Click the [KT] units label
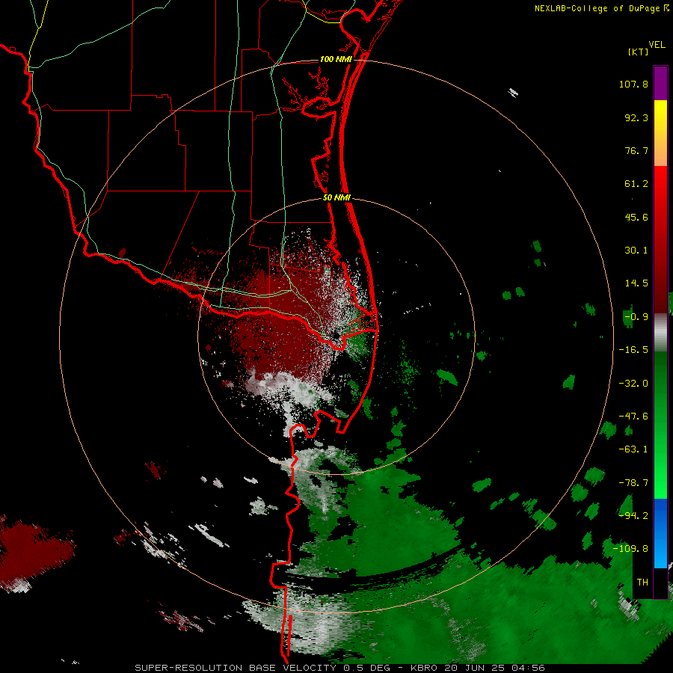 [x=638, y=52]
